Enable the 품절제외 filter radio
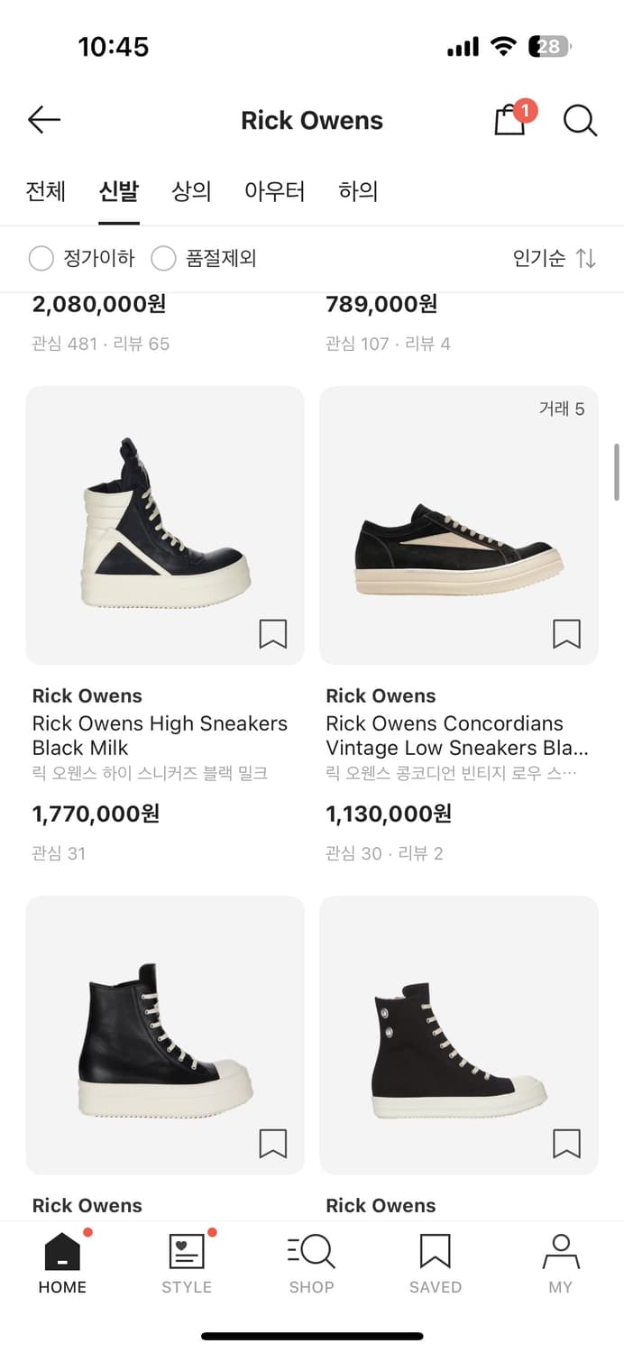Screen dimensions: 624x1353 pos(163,259)
